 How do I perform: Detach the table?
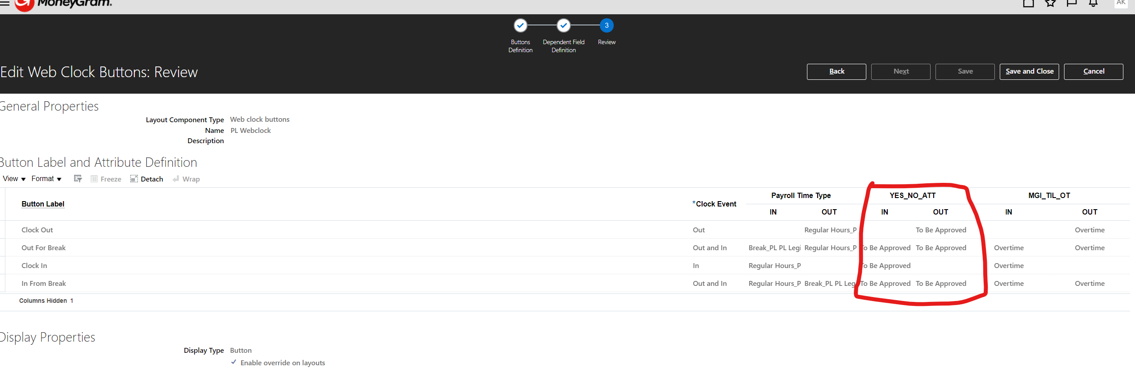pos(146,179)
